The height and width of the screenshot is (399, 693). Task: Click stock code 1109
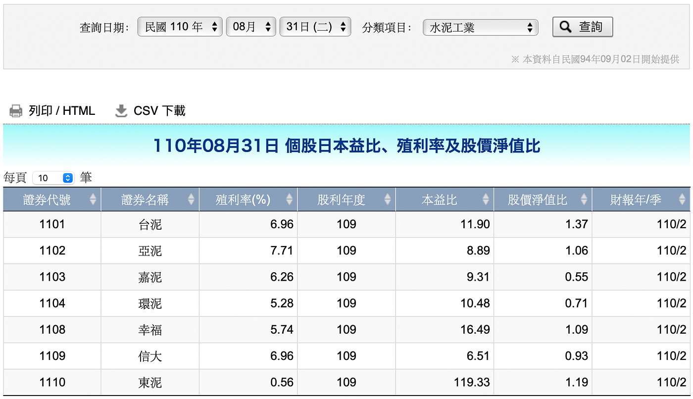click(x=52, y=355)
